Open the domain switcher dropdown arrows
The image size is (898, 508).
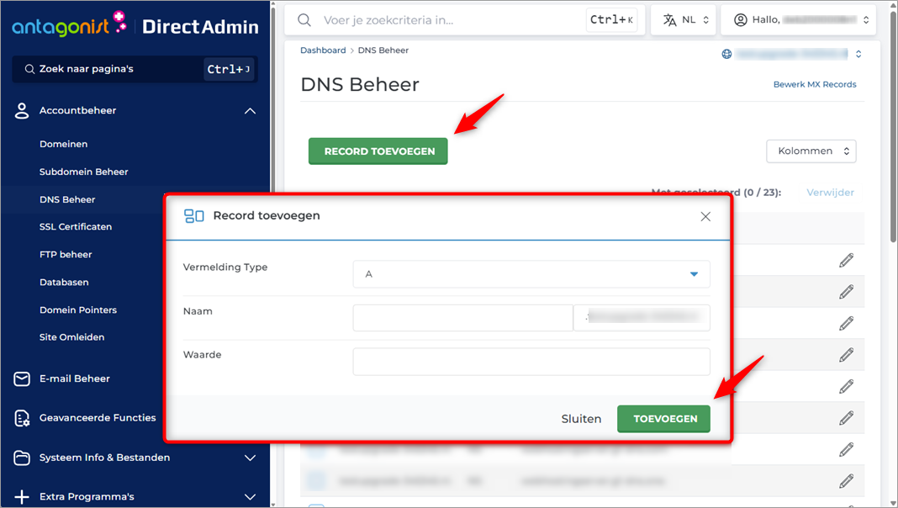[858, 54]
